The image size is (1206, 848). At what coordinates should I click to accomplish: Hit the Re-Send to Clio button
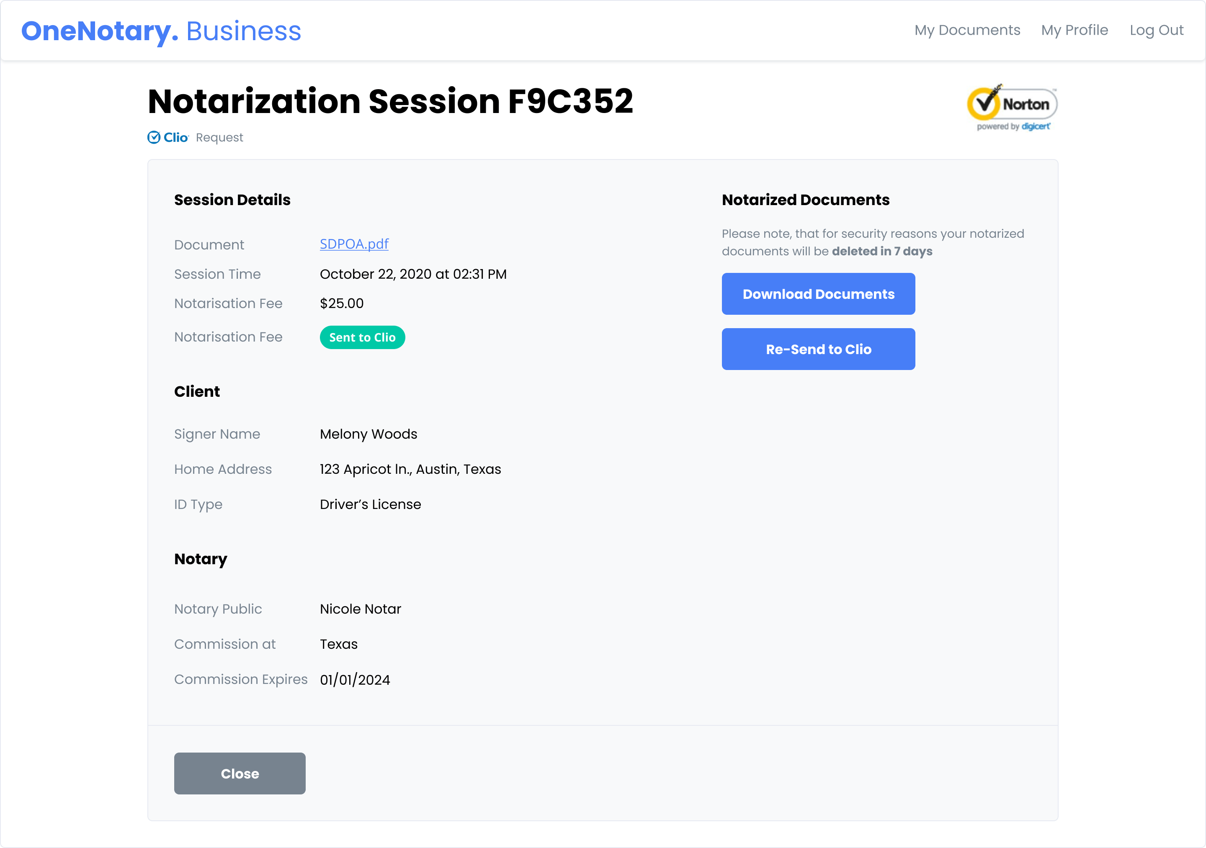(818, 349)
